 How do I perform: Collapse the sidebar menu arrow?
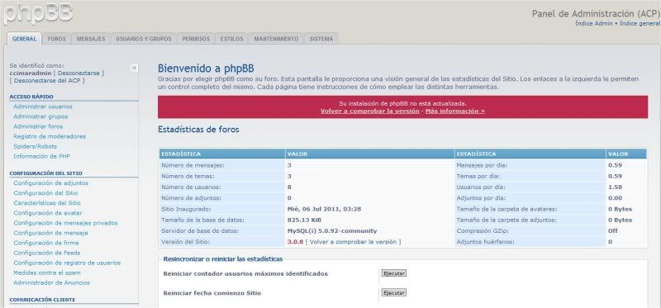pos(134,68)
